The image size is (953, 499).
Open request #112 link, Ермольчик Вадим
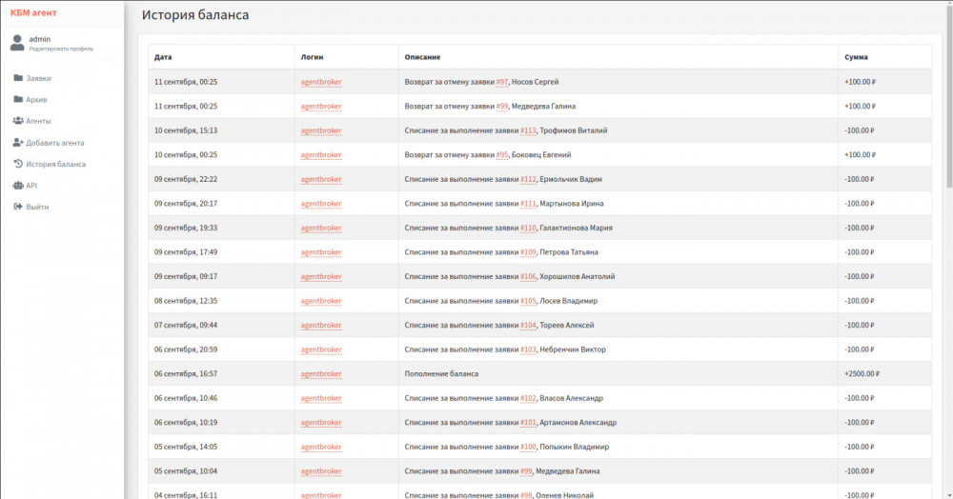(528, 179)
